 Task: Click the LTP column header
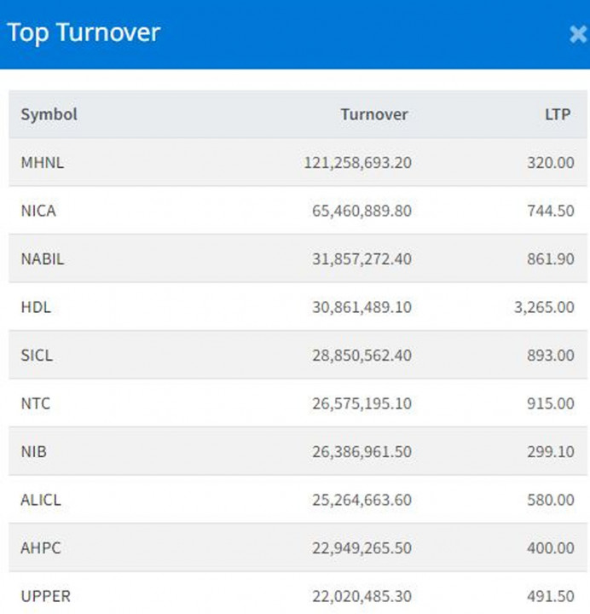click(557, 114)
